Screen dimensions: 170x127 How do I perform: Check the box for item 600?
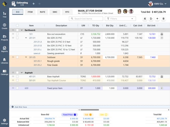[17, 88]
